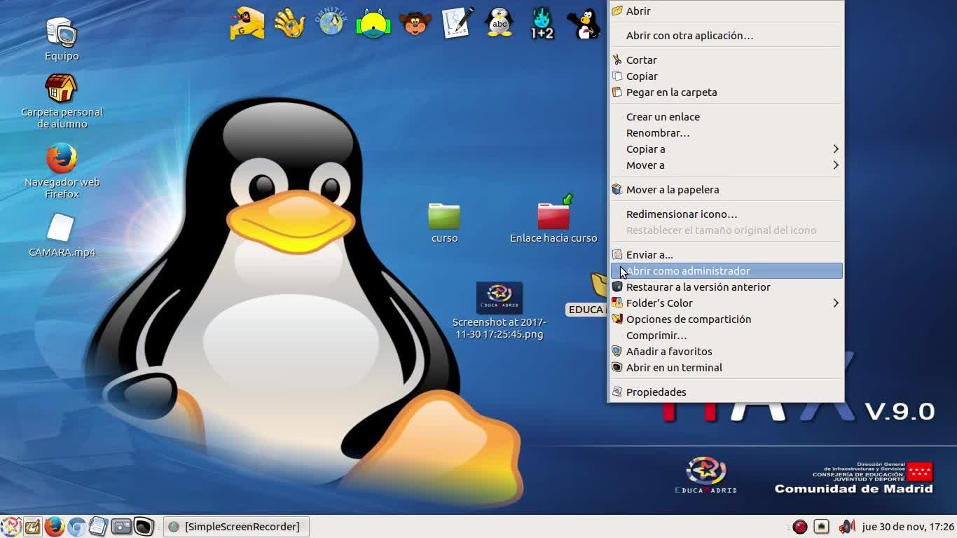Open the yellow hand game launcher
Viewport: 957px width, 538px height.
(289, 23)
